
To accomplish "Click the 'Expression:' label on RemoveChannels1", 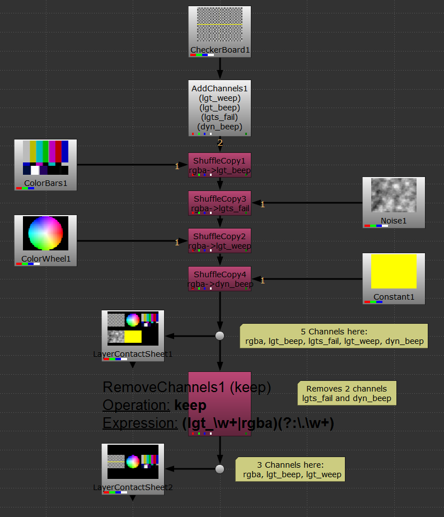I will tap(140, 423).
